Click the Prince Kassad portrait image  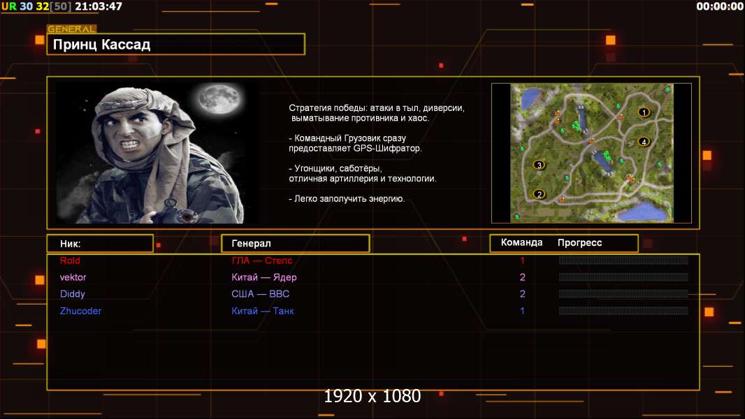click(x=158, y=152)
